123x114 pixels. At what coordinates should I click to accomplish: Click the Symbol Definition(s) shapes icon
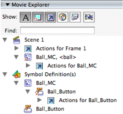(17, 74)
